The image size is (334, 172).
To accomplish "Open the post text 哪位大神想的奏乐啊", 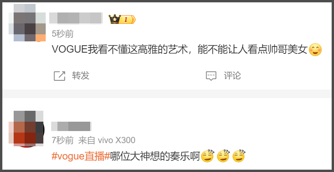I will pos(155,157).
